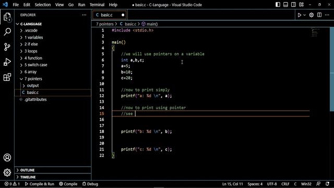Click line number 18 in gutter
The height and width of the screenshot is (188, 334).
point(102,132)
